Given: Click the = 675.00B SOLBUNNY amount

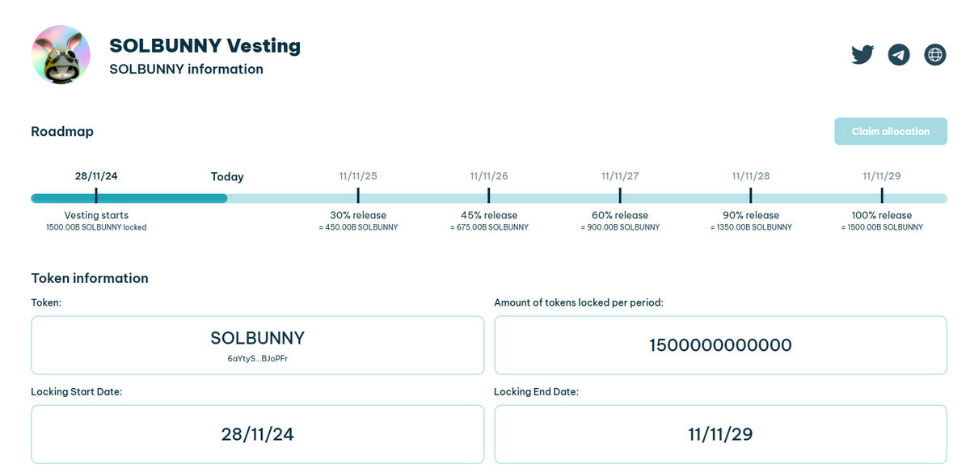Looking at the screenshot, I should point(489,227).
